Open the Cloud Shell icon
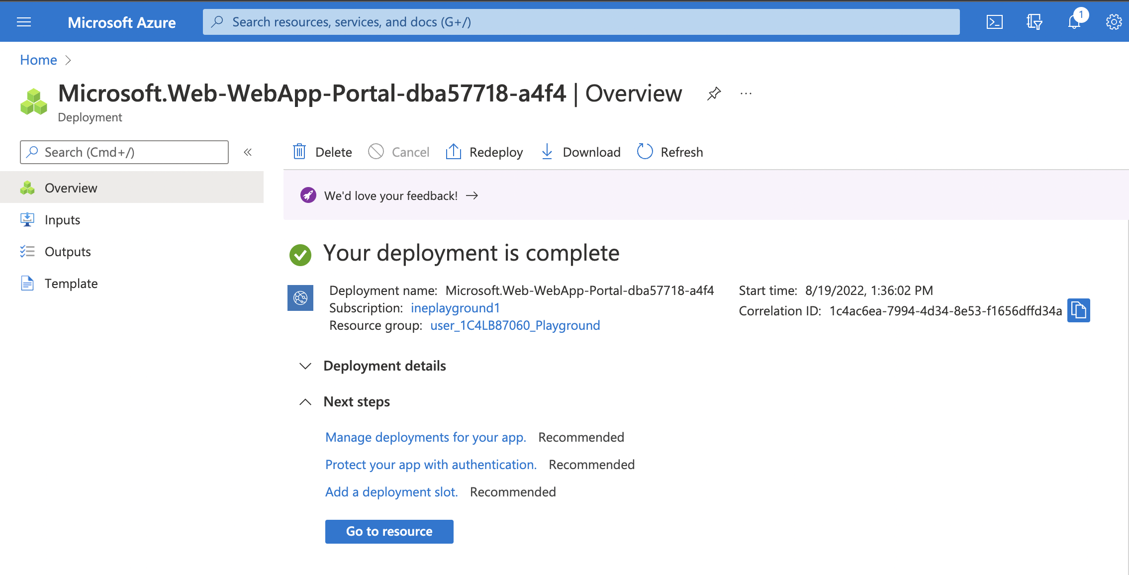 (x=994, y=22)
